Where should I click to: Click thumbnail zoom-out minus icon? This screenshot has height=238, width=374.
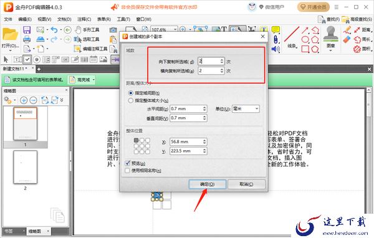pos(34,100)
